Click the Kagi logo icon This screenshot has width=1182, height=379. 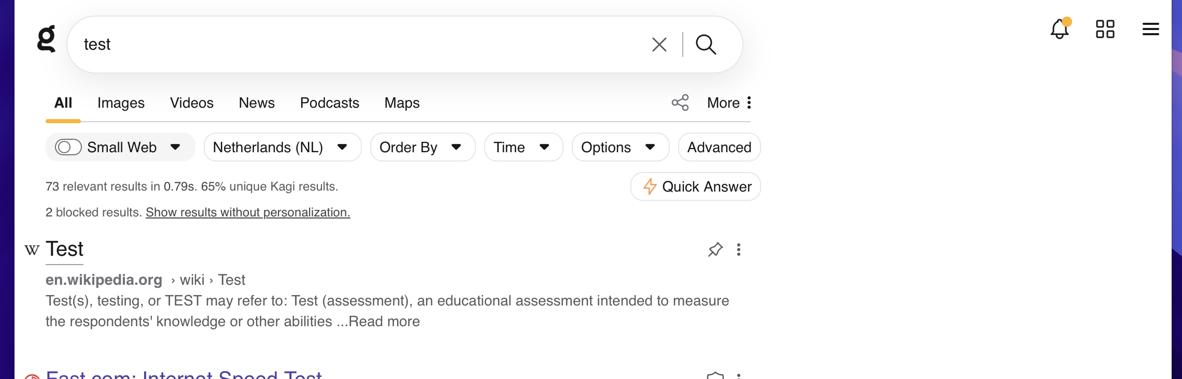pyautogui.click(x=47, y=39)
